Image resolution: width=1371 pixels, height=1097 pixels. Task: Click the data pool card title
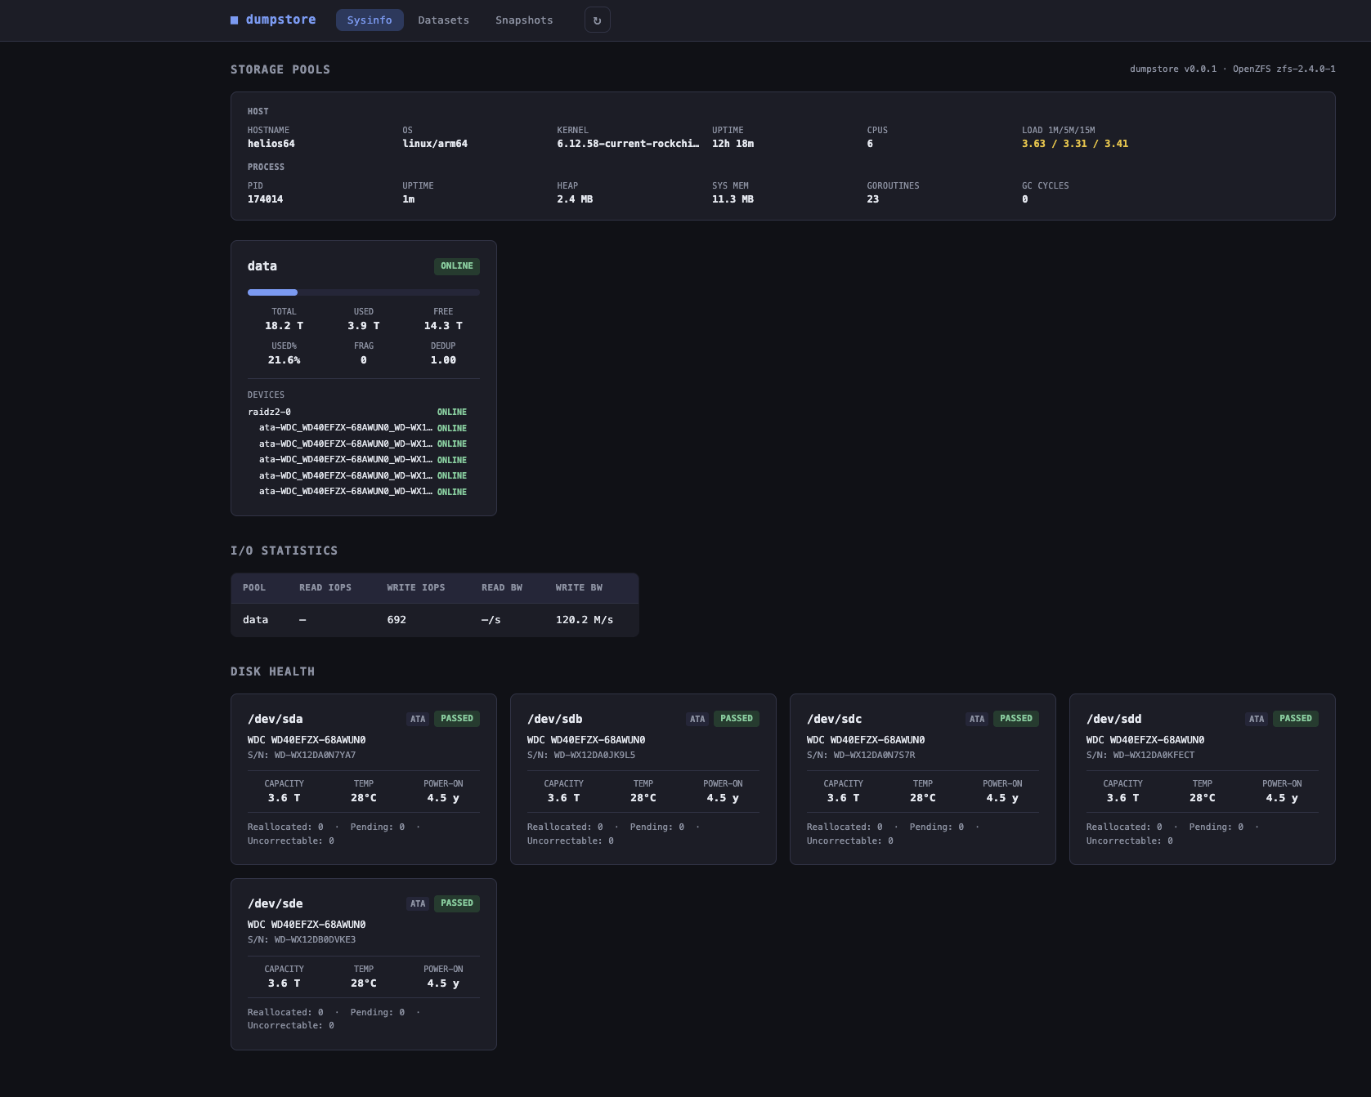click(x=262, y=265)
